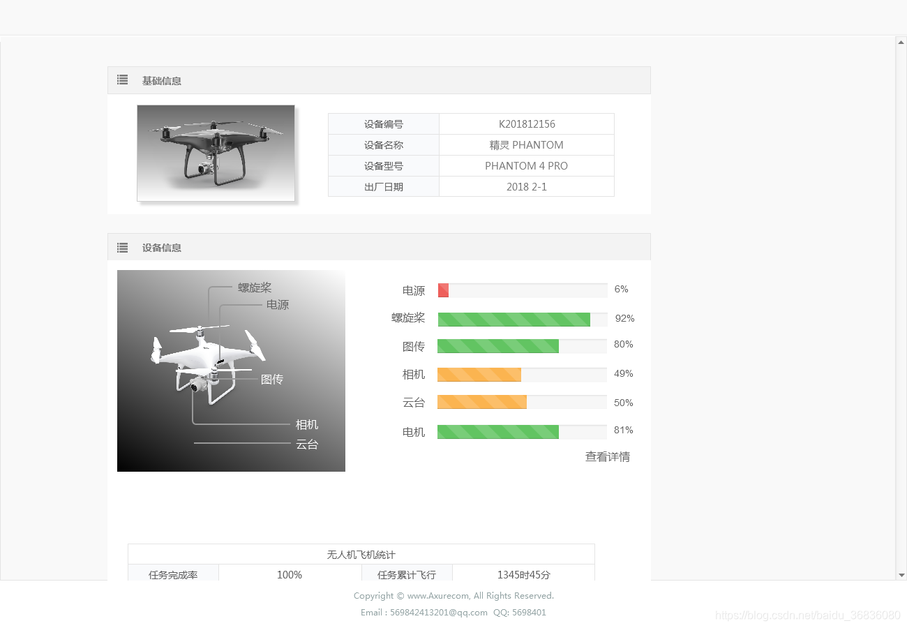
Task: Click the 图传 progress bar at 80%
Action: [x=522, y=346]
